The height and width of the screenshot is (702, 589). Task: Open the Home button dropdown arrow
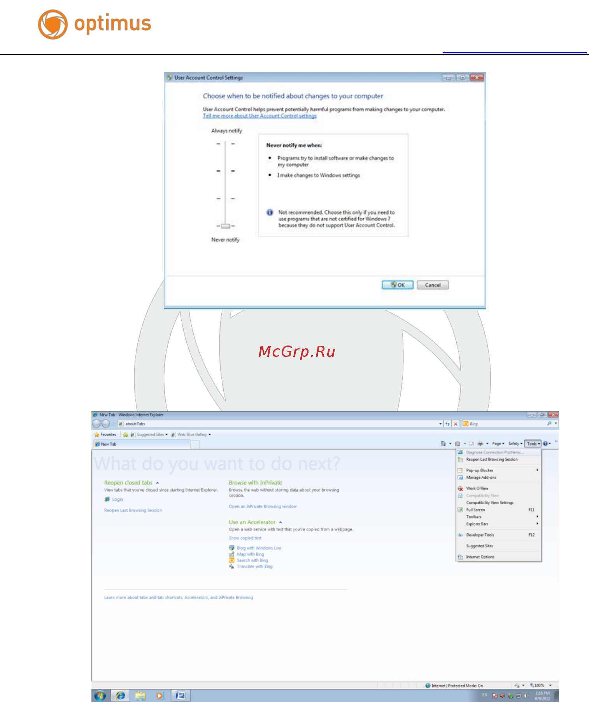[451, 444]
